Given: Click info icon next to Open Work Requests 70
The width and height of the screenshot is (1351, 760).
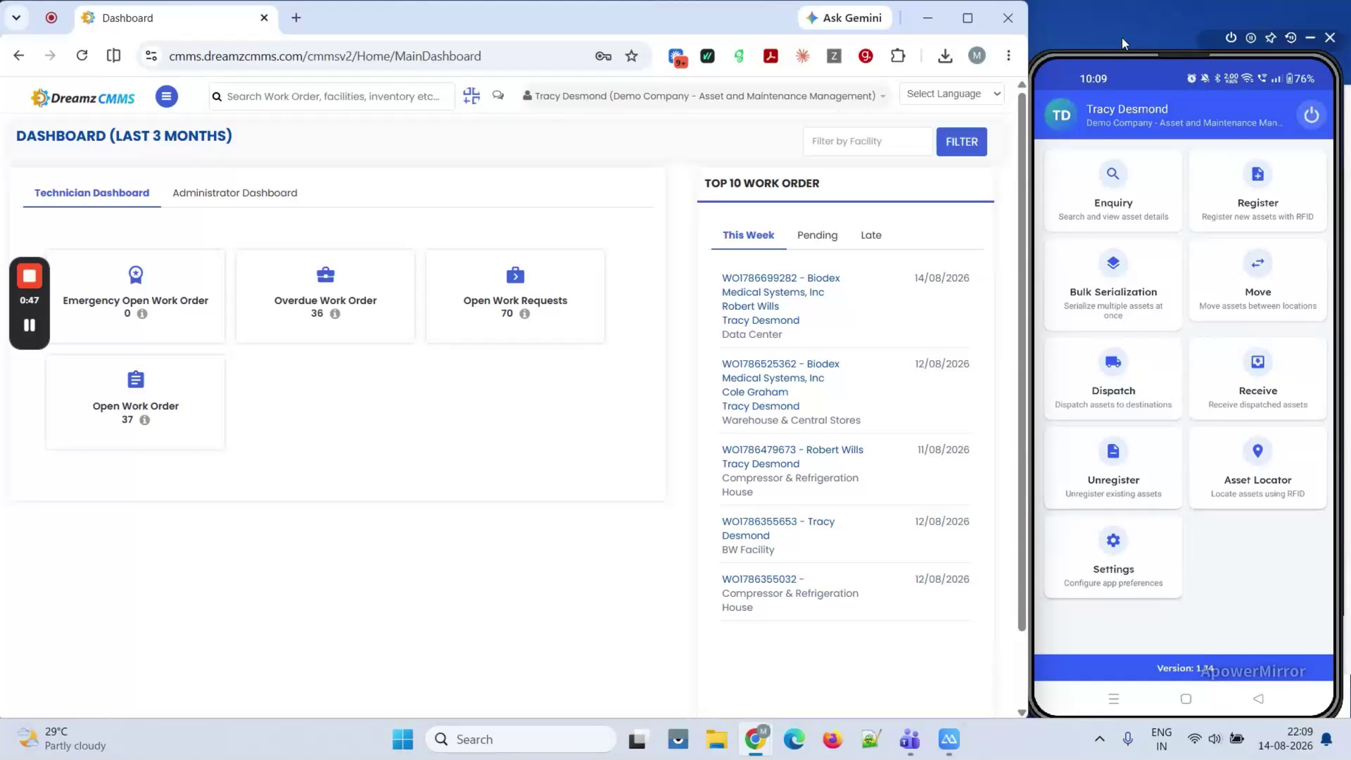Looking at the screenshot, I should coord(525,314).
